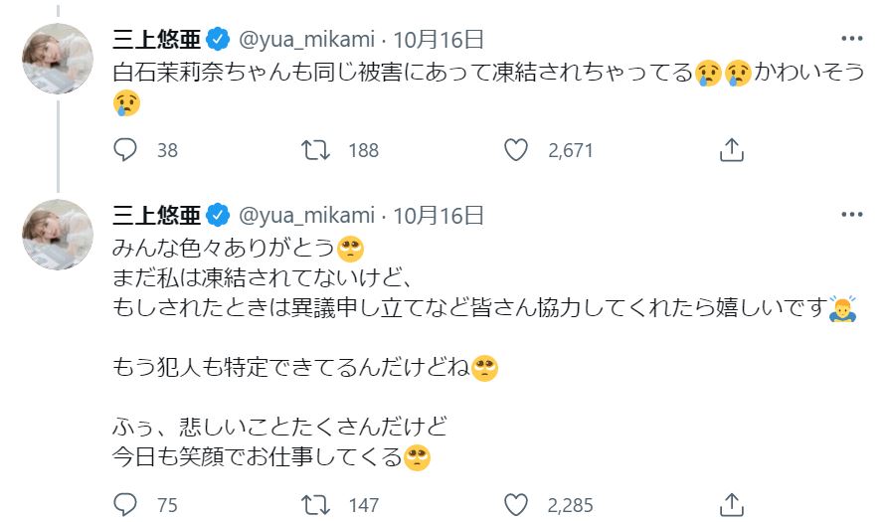This screenshot has height=522, width=889.
Task: Share the first tweet via share icon
Action: (x=731, y=150)
